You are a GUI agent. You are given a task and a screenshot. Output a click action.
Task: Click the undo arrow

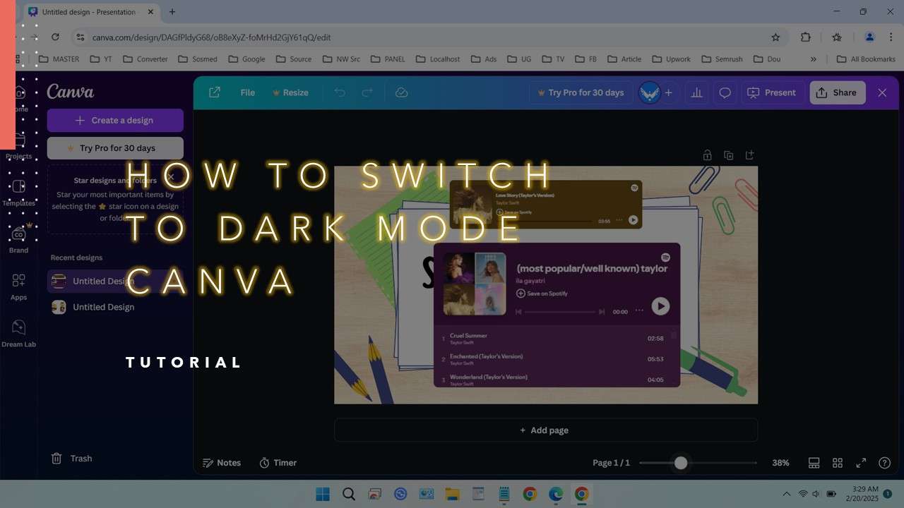(339, 92)
